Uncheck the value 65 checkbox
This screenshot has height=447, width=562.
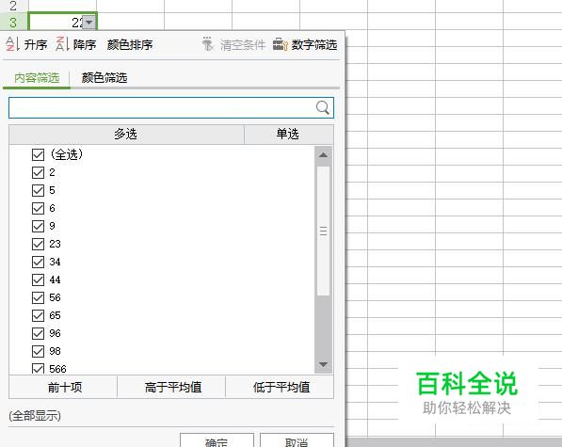point(38,316)
